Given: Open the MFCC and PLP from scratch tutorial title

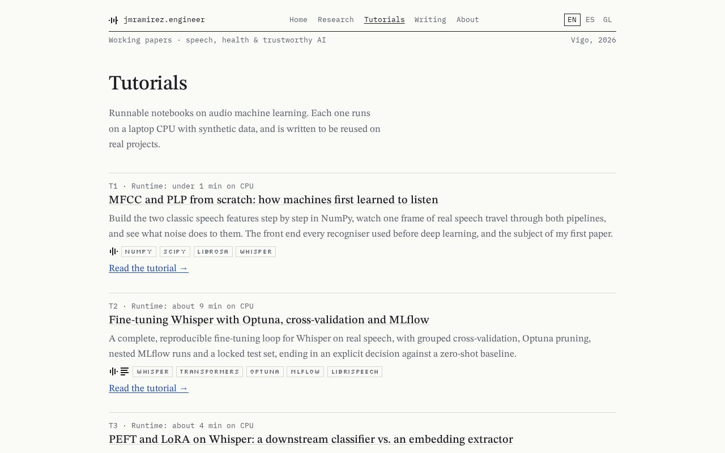Looking at the screenshot, I should pyautogui.click(x=274, y=200).
